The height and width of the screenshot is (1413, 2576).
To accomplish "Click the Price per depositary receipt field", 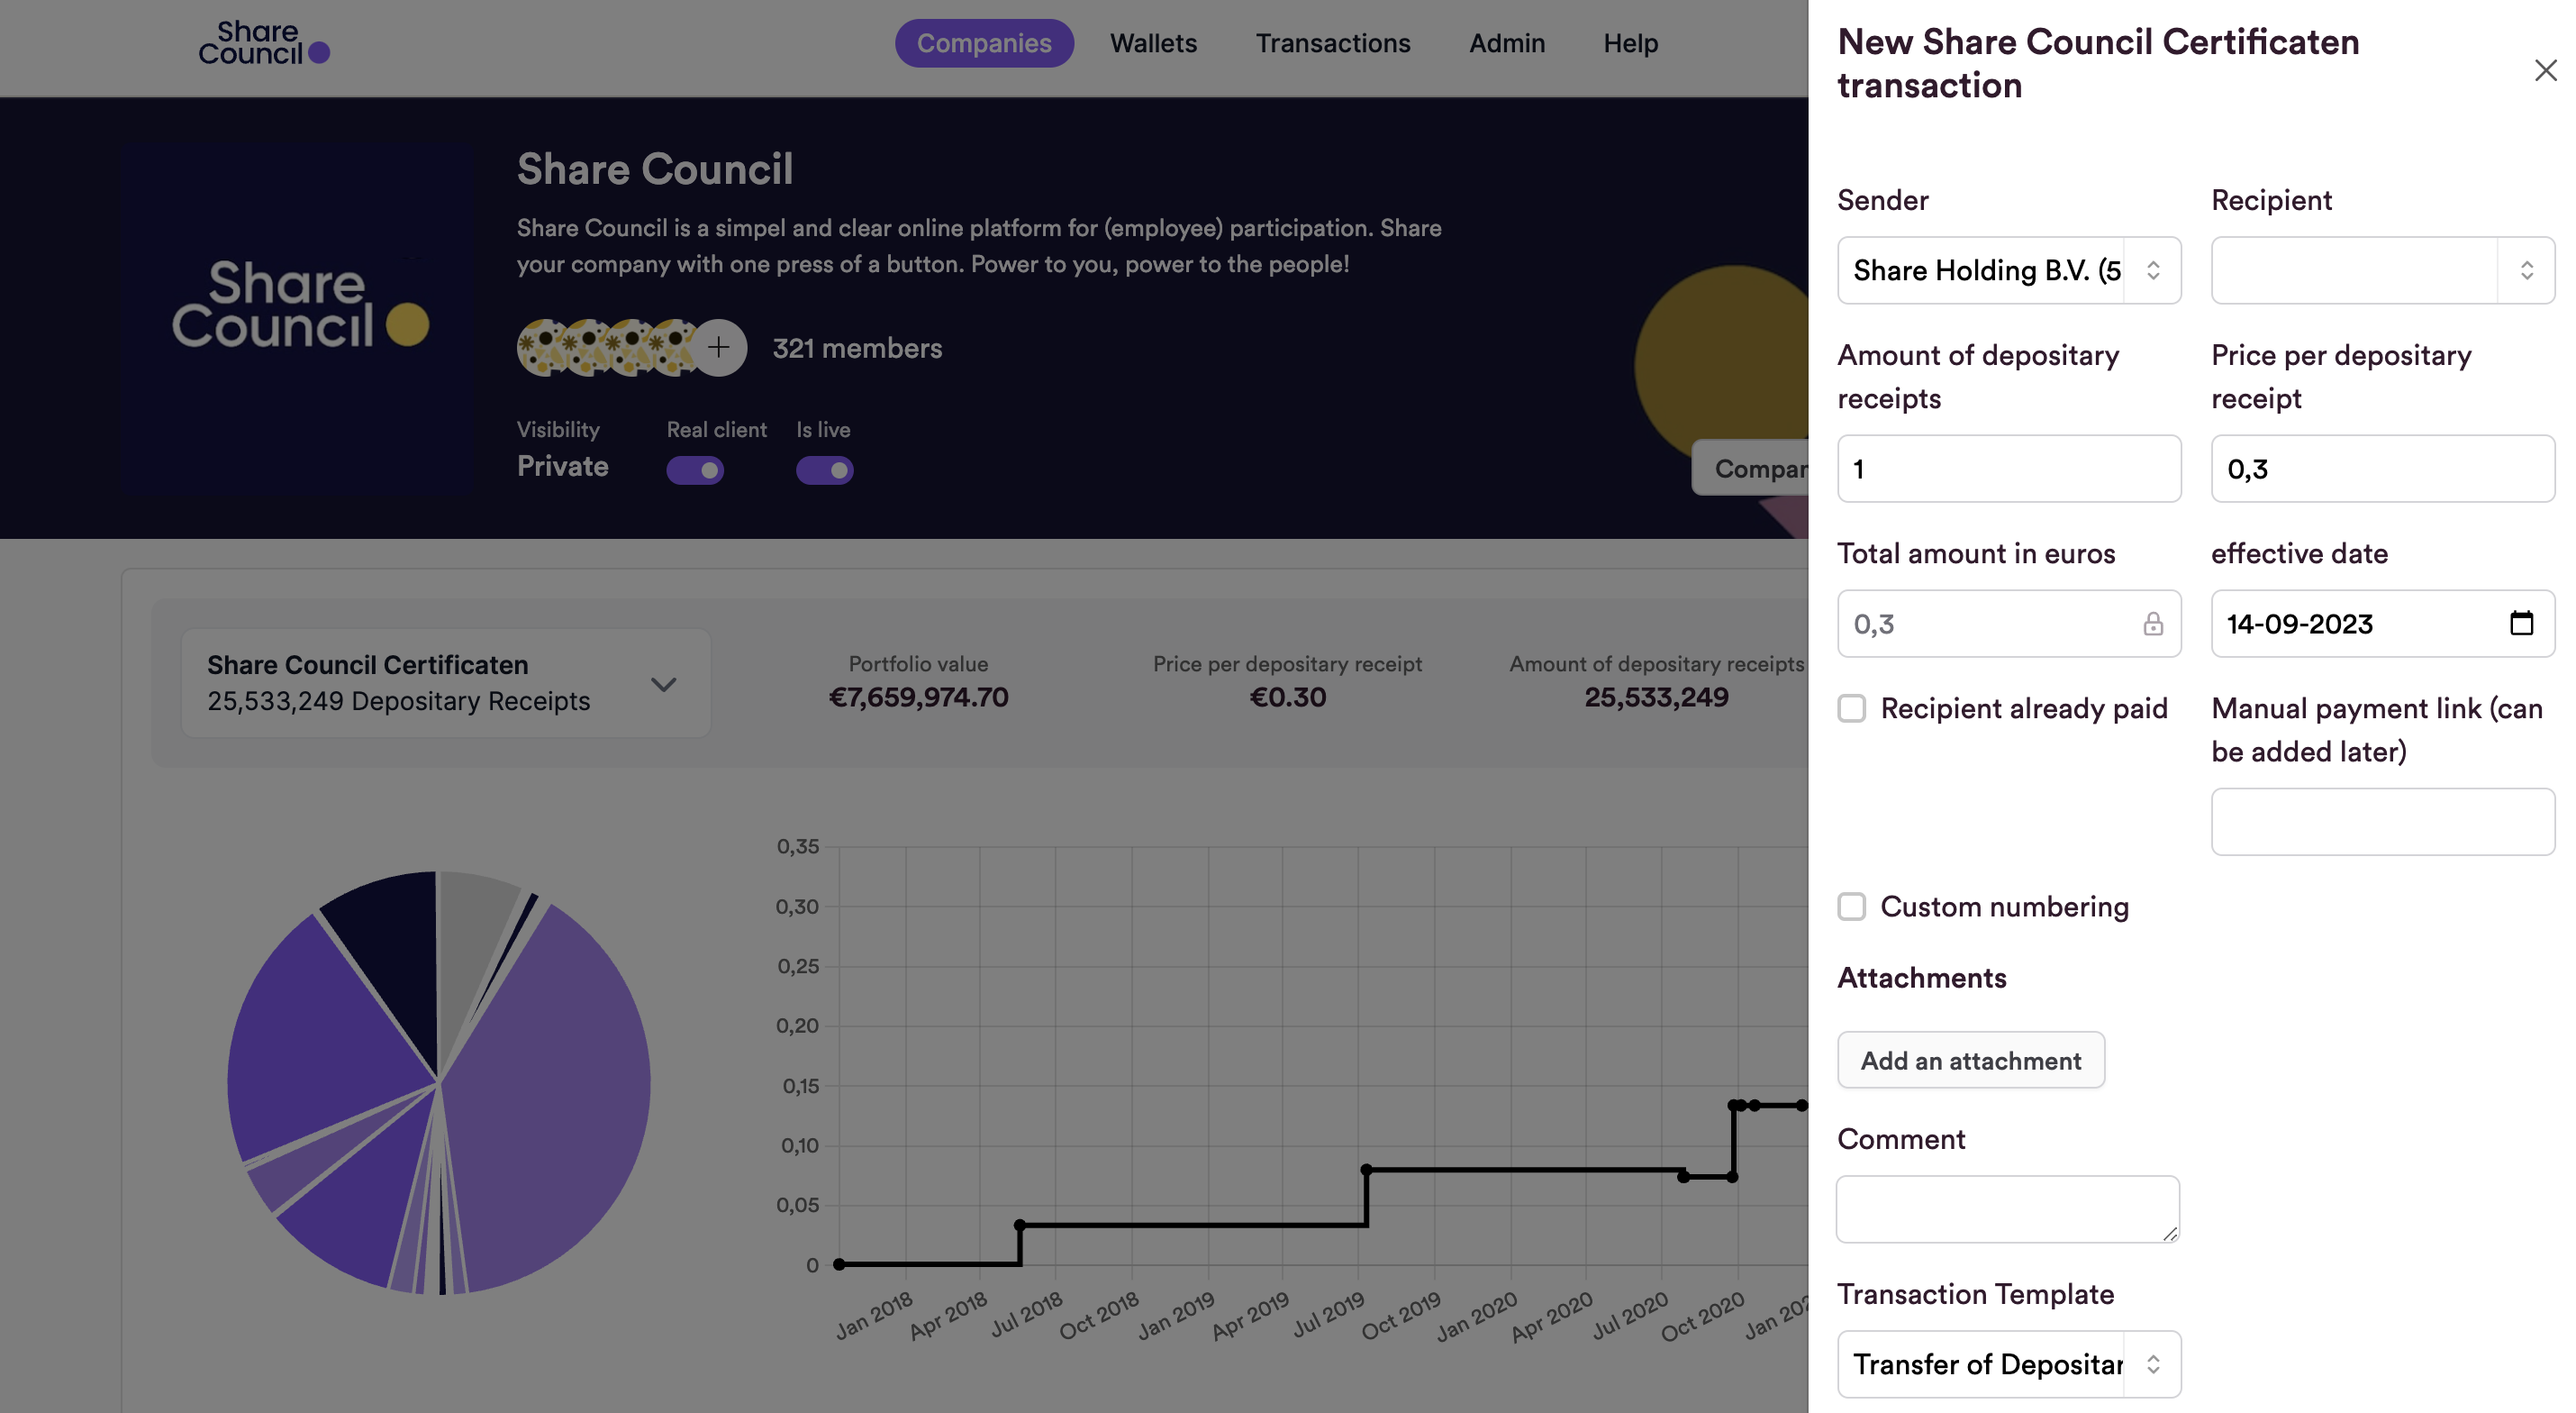I will (2382, 469).
